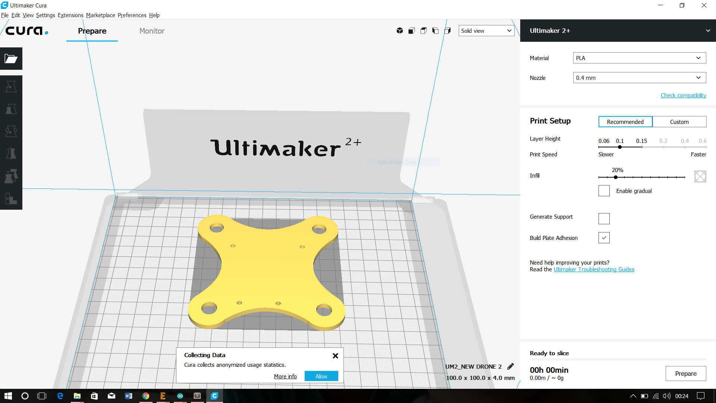Enable gradual infill checkbox
Screen dimensions: 716x403
point(604,191)
